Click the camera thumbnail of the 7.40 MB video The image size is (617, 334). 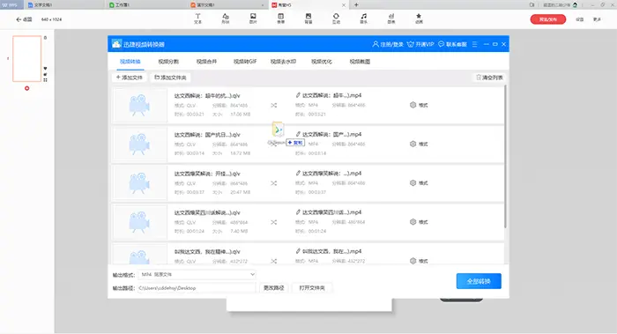click(139, 222)
